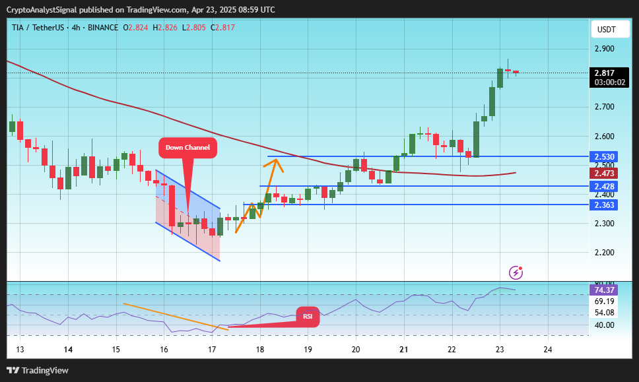Click the current price 2.817 label
The height and width of the screenshot is (382, 639).
click(x=609, y=77)
